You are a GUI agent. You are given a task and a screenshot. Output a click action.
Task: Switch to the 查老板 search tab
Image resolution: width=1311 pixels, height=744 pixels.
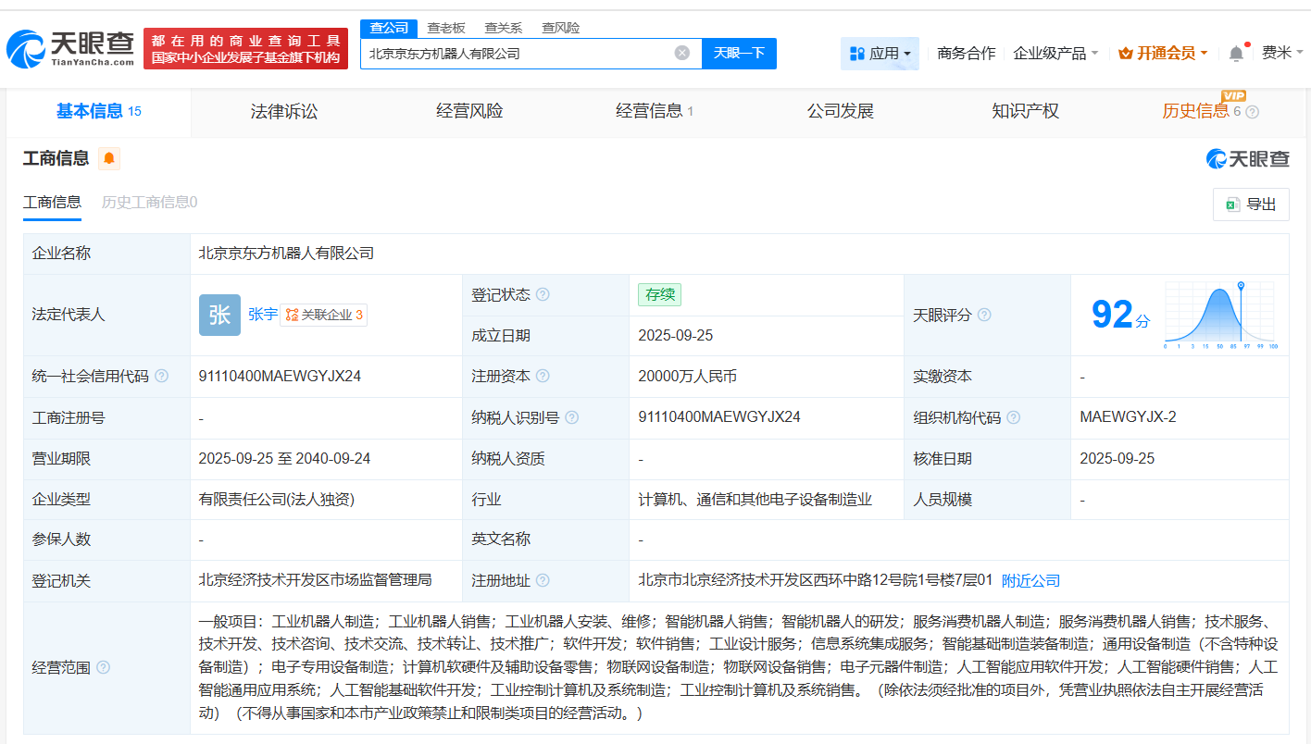445,28
